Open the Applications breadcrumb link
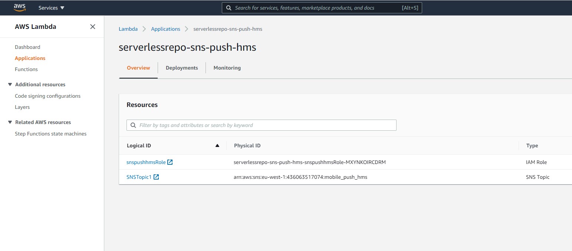This screenshot has height=251, width=572. (x=165, y=29)
